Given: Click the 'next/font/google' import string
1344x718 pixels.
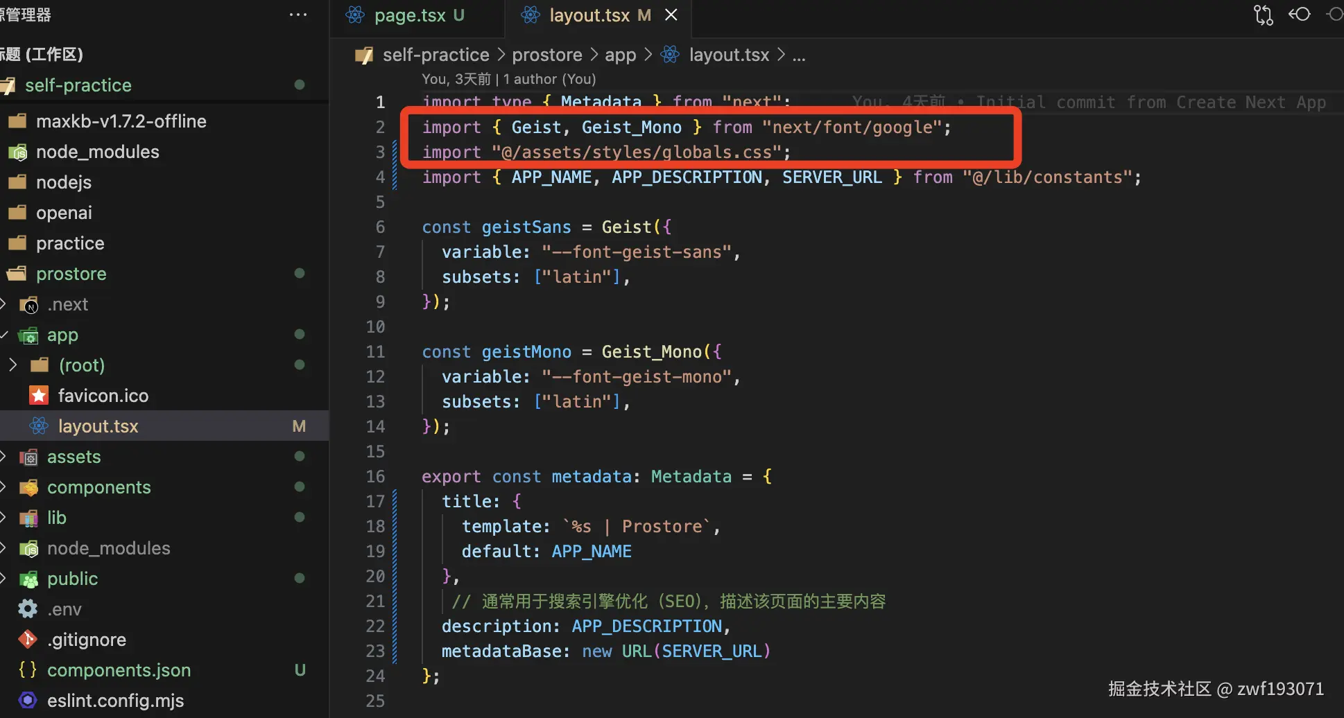Looking at the screenshot, I should pyautogui.click(x=852, y=128).
